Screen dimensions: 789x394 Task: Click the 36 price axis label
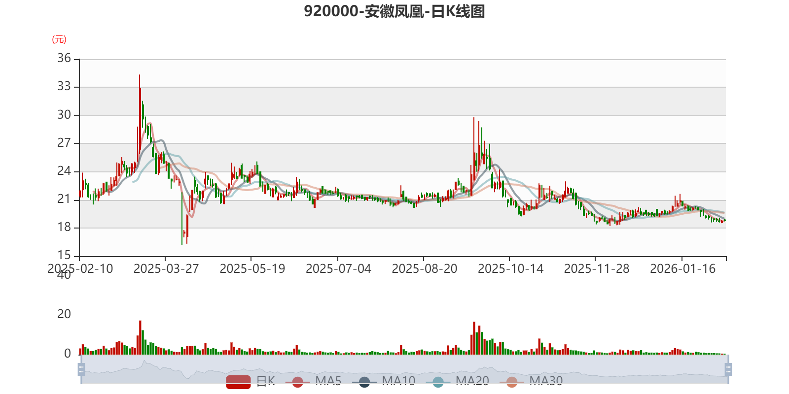tap(64, 59)
